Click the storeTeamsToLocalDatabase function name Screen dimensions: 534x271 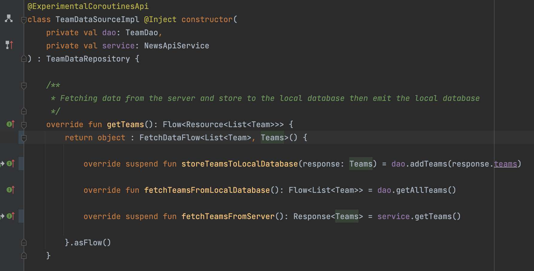pos(239,164)
